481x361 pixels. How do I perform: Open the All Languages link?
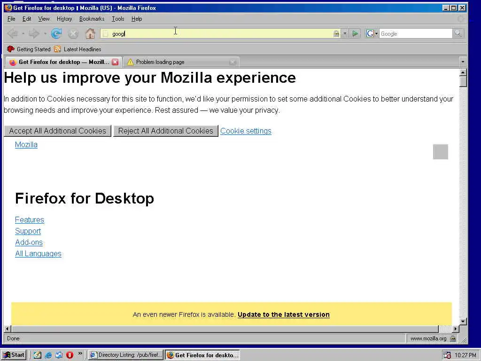(x=39, y=254)
